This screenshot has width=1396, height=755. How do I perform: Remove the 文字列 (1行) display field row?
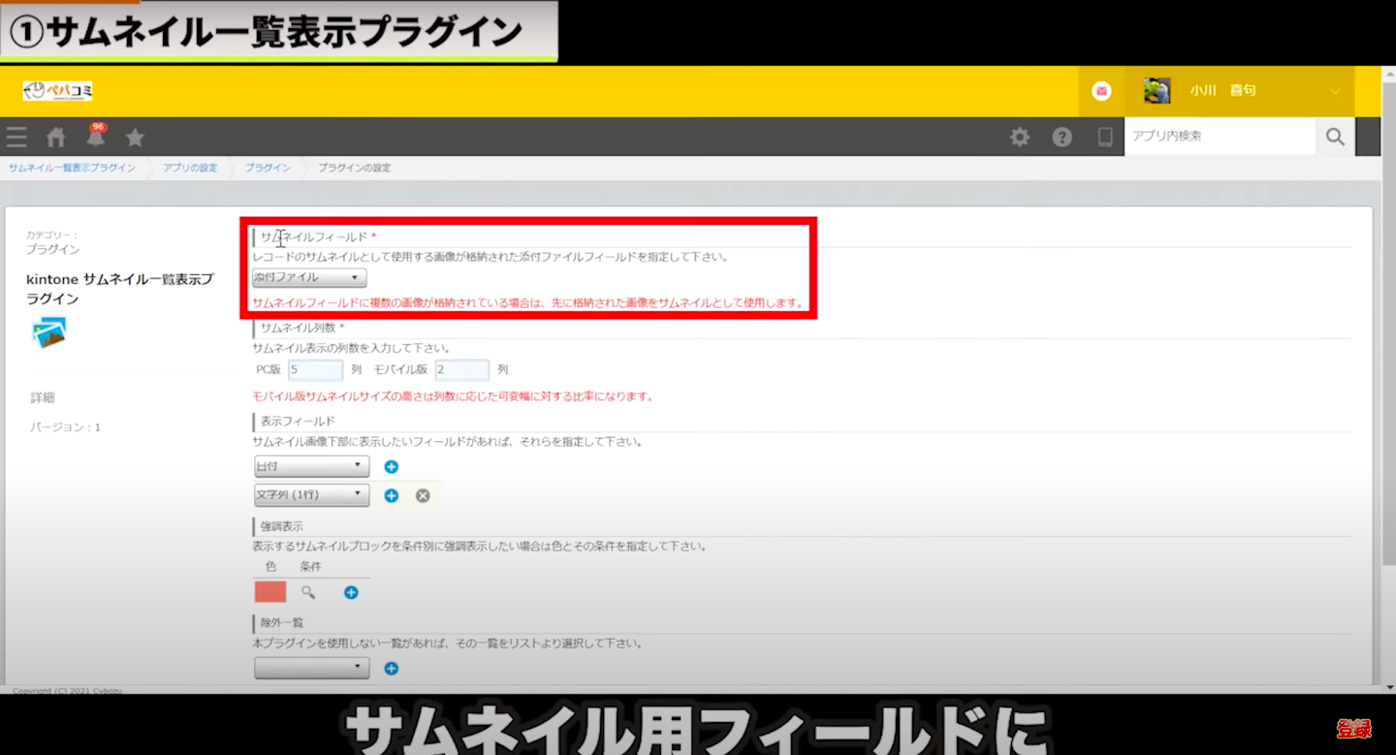(423, 495)
